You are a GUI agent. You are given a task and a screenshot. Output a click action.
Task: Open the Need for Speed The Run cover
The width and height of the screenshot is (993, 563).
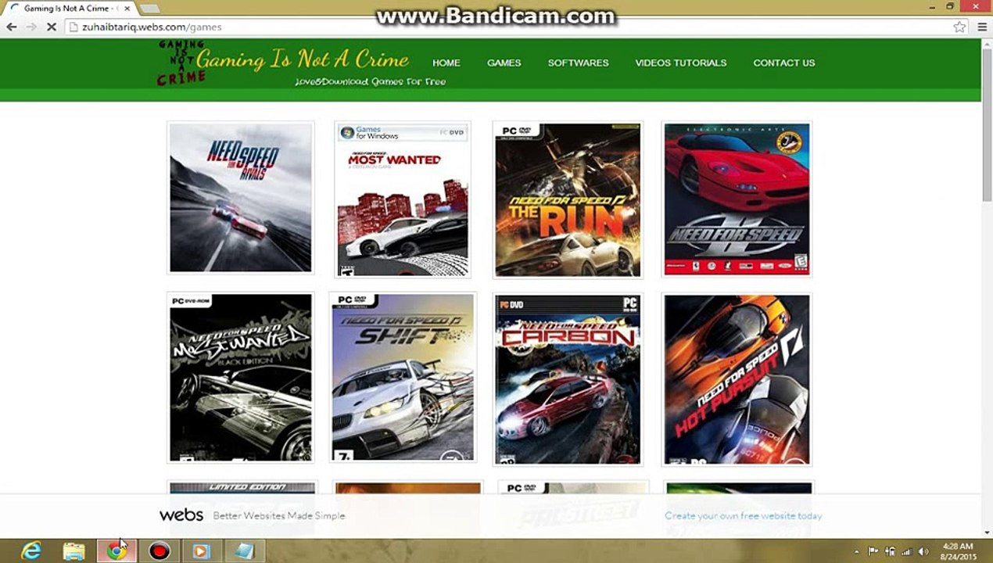(x=568, y=200)
